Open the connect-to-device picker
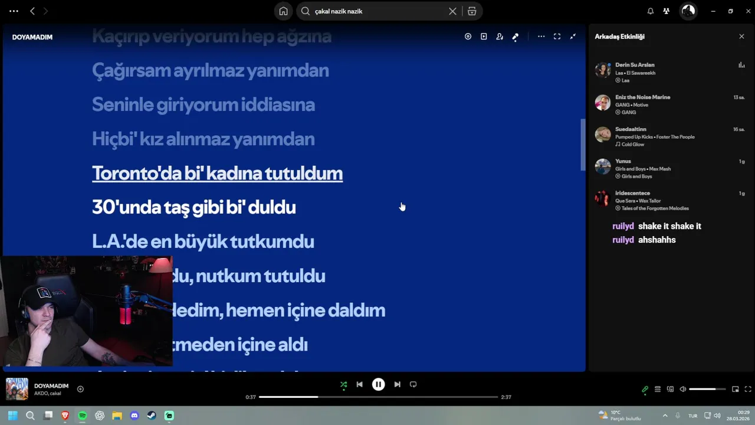 pyautogui.click(x=670, y=389)
